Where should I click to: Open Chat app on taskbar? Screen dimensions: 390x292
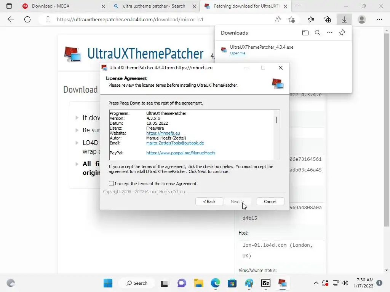click(182, 283)
